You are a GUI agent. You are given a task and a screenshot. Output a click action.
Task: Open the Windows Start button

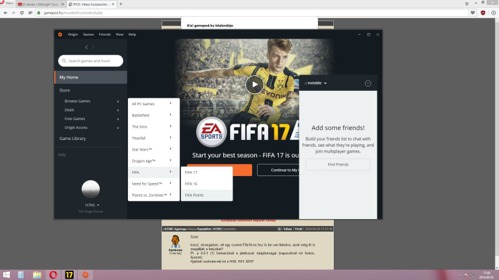coord(6,274)
